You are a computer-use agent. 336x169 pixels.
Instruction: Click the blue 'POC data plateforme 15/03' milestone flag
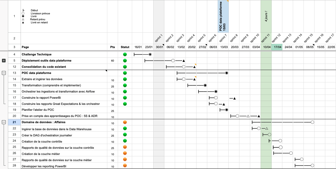pos(223,16)
